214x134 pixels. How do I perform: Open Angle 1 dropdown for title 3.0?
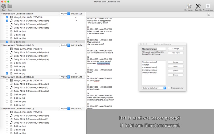[x=65, y=77]
